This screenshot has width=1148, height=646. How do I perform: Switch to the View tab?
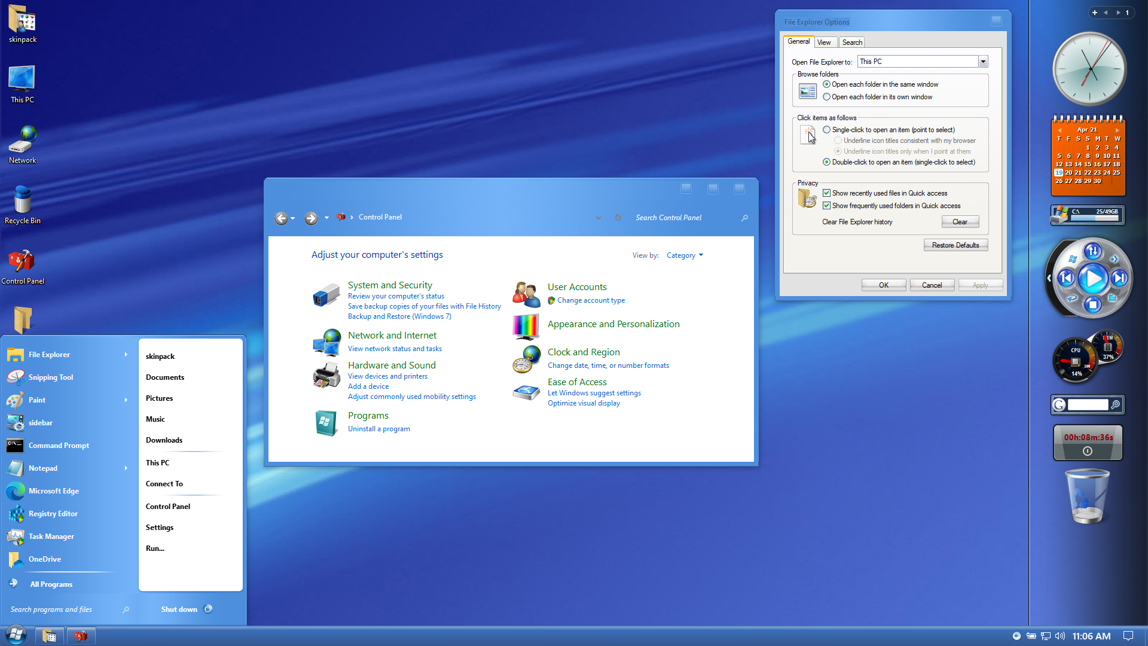tap(824, 42)
